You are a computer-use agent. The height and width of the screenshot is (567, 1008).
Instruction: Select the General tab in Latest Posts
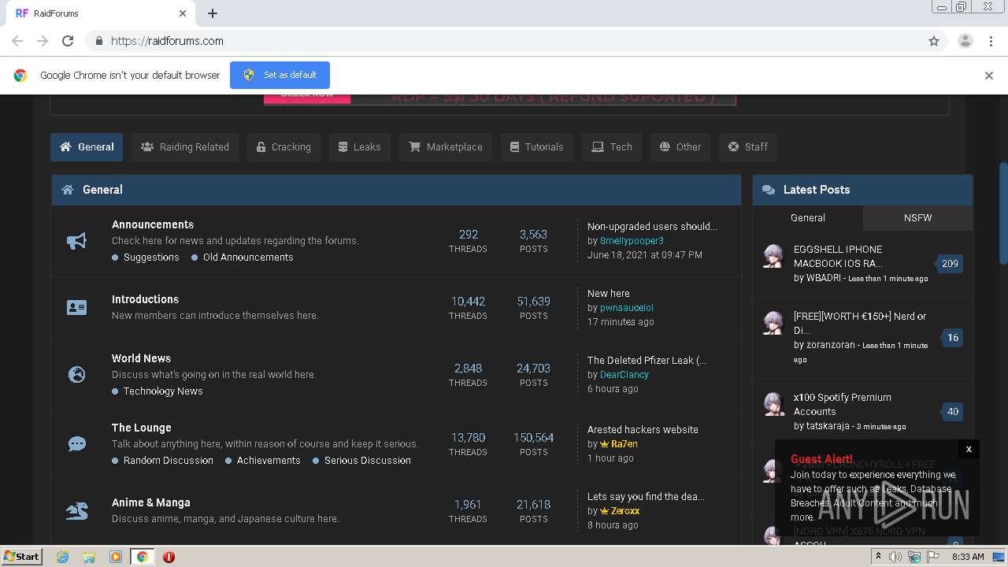[x=808, y=218]
